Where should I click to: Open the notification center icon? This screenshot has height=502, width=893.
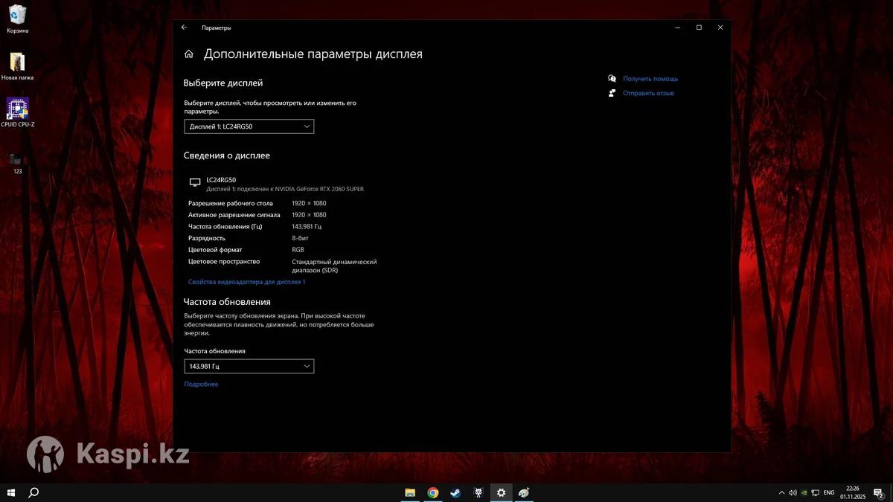point(878,492)
